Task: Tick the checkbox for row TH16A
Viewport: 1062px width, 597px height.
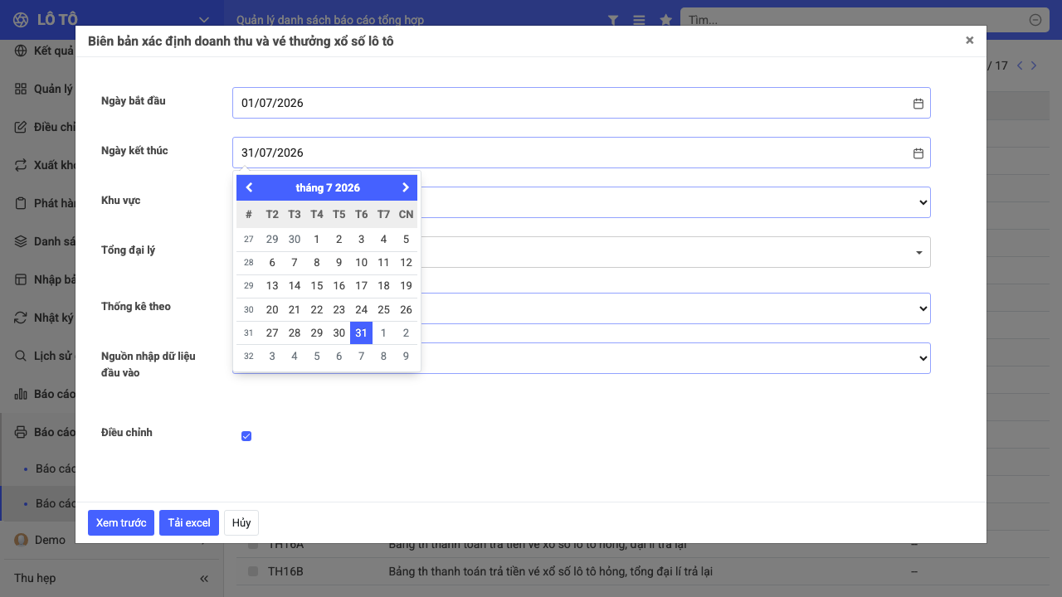Action: pyautogui.click(x=253, y=545)
